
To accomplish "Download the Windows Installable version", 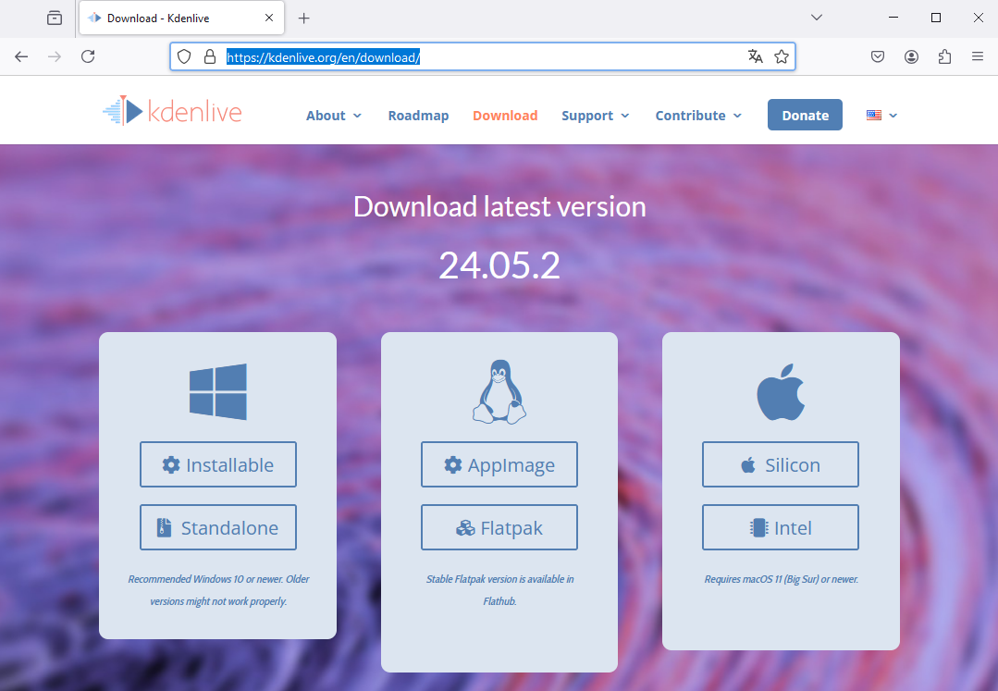I will pyautogui.click(x=218, y=464).
